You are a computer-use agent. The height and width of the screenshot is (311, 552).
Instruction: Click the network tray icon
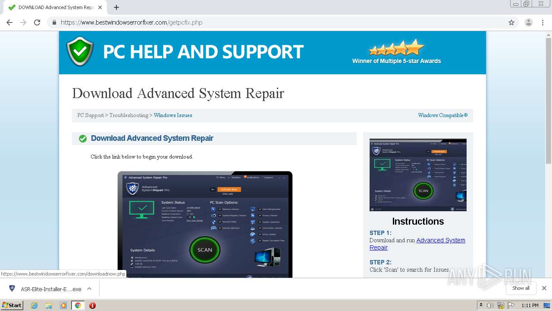pyautogui.click(x=501, y=305)
